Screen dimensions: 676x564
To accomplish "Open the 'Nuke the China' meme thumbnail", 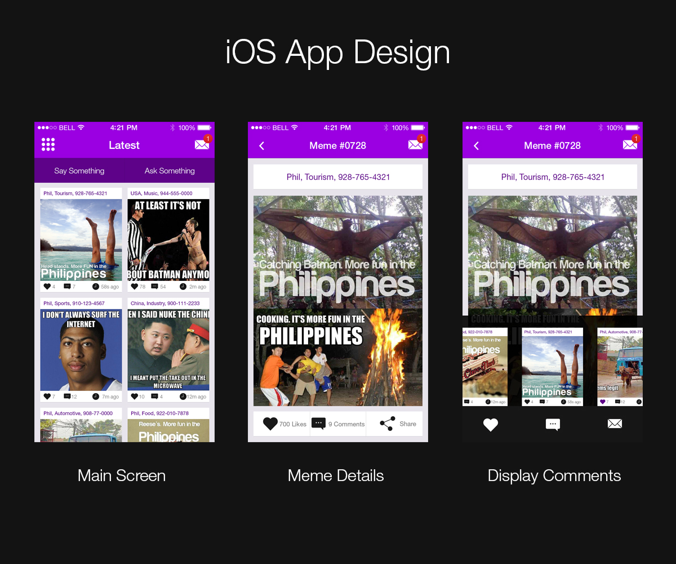I will point(168,350).
